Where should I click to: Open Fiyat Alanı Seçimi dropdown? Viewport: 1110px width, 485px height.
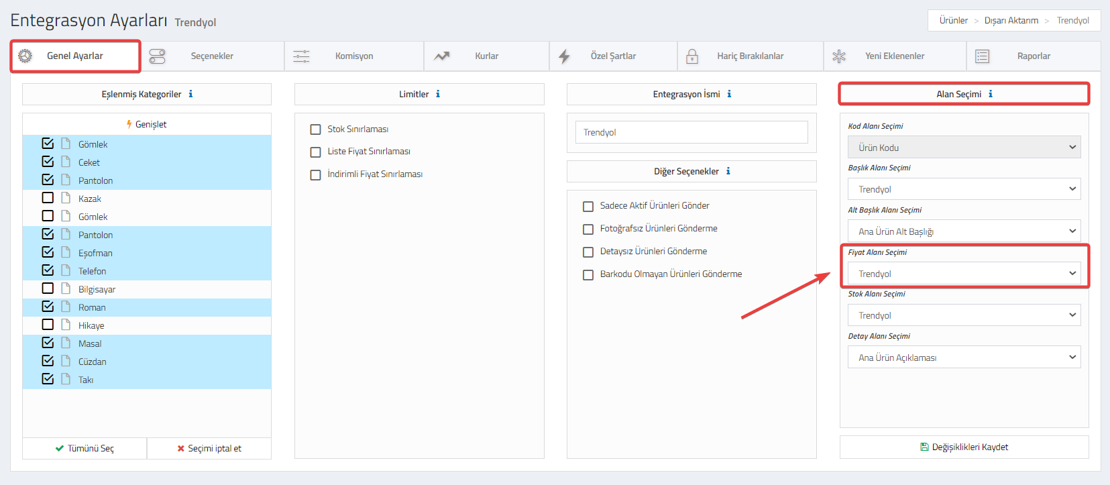tap(964, 274)
